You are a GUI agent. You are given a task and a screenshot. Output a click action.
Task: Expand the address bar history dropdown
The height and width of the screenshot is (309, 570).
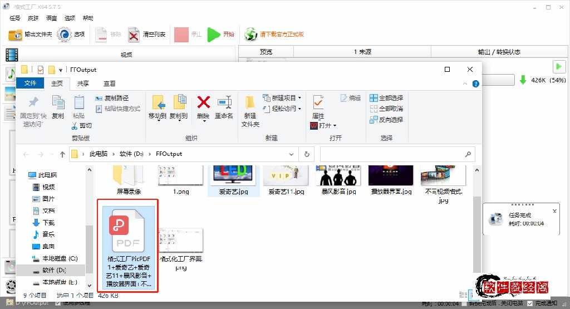pyautogui.click(x=291, y=155)
